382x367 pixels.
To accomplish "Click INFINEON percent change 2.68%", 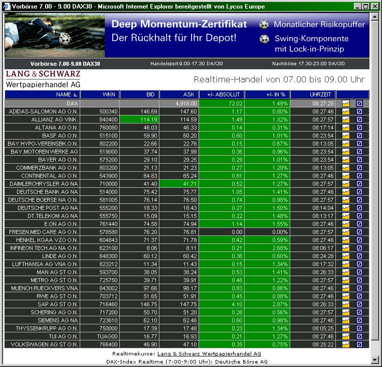I will point(268,248).
